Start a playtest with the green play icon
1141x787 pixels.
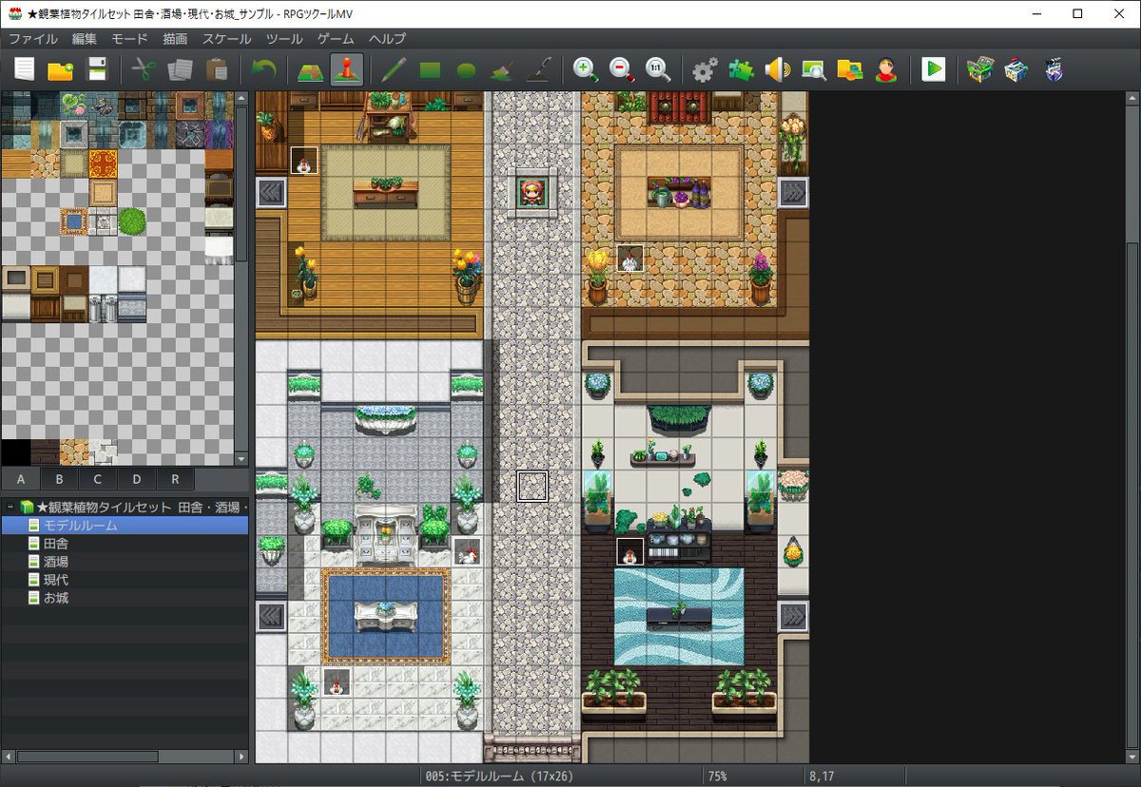pyautogui.click(x=934, y=68)
